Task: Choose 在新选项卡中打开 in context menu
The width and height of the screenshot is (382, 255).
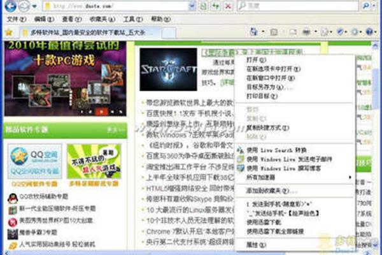Action: pos(294,69)
